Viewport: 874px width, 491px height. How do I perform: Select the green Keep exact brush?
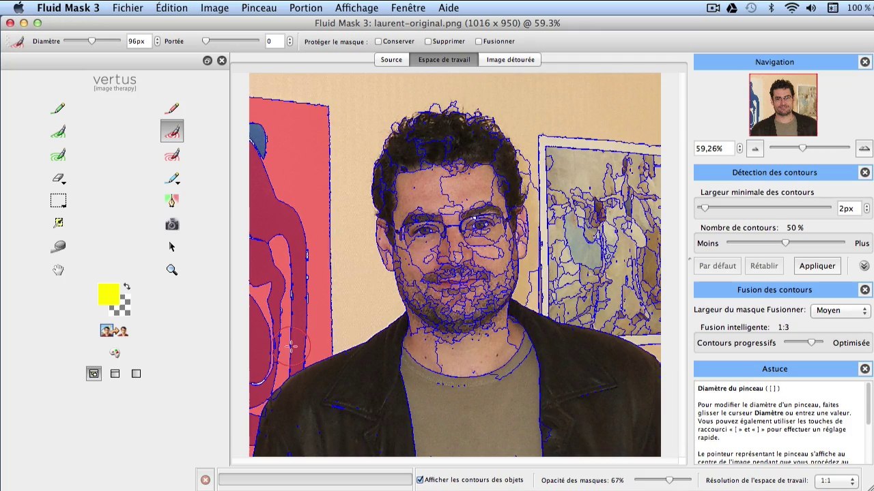(58, 108)
